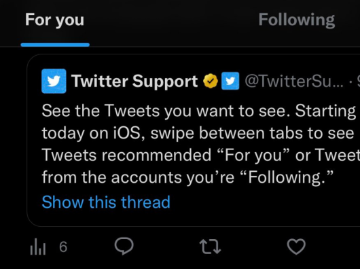
Task: Click empty space right of Show this thread
Action: click(x=264, y=202)
